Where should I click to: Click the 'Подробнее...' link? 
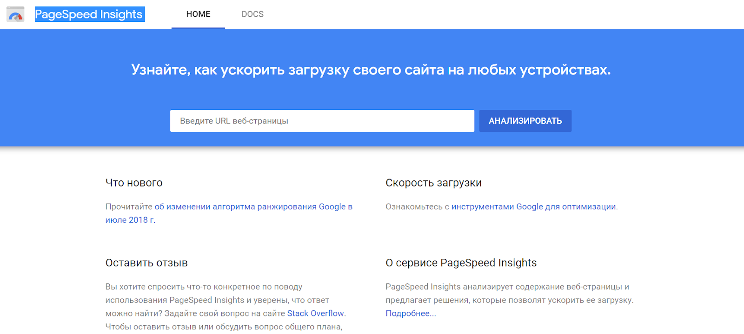(411, 314)
